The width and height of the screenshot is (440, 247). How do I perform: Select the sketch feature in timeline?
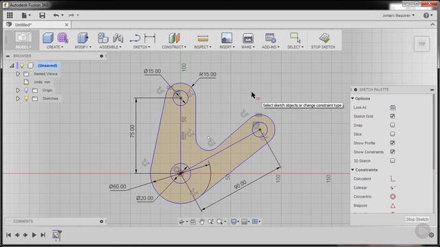click(56, 235)
